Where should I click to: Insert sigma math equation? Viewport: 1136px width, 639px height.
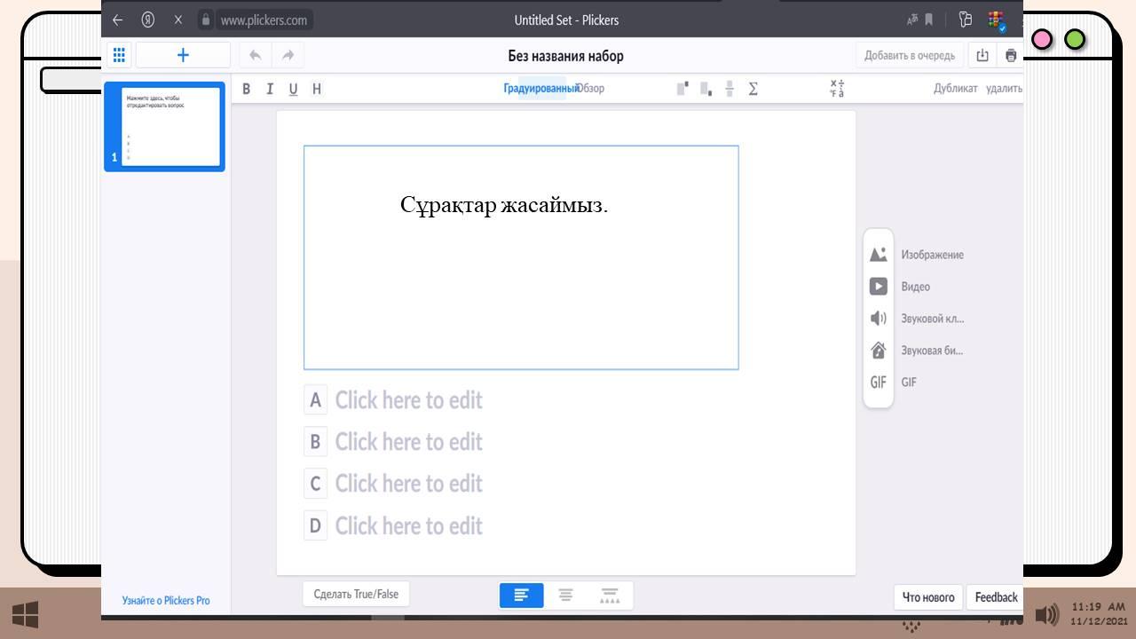tap(753, 89)
